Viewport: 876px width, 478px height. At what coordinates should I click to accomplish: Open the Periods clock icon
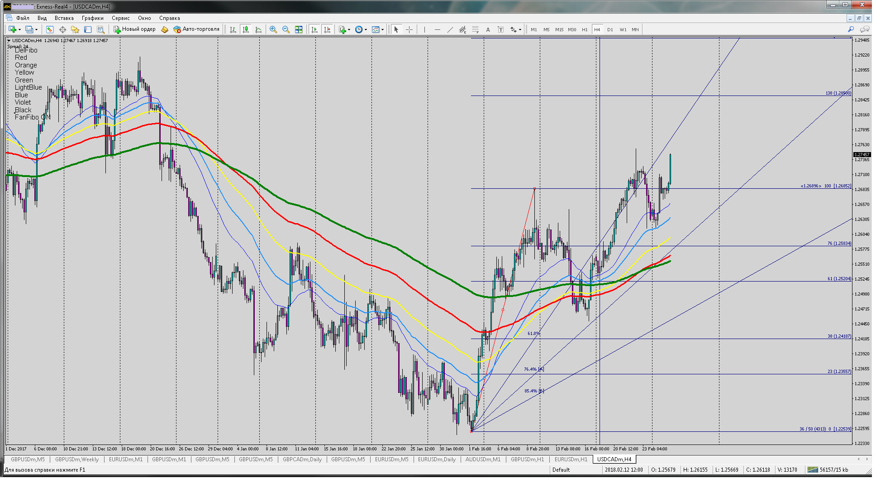tap(359, 29)
